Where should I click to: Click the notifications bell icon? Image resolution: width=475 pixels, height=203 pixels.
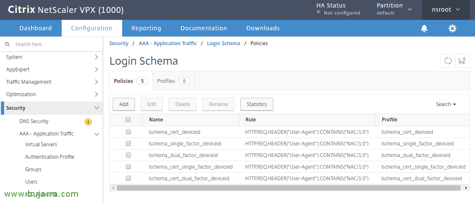[424, 28]
